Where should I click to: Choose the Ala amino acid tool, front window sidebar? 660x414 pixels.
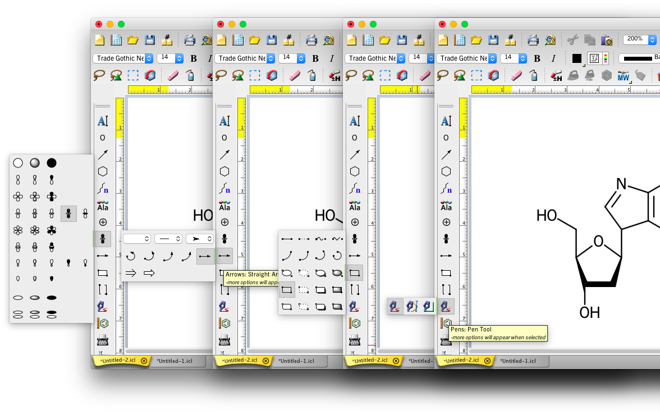click(446, 206)
